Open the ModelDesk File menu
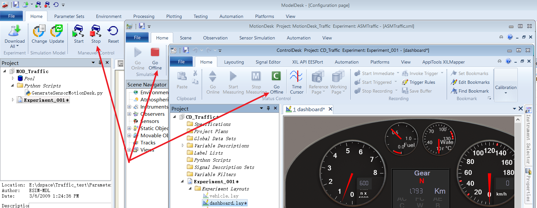537x208 pixels. 11,16
